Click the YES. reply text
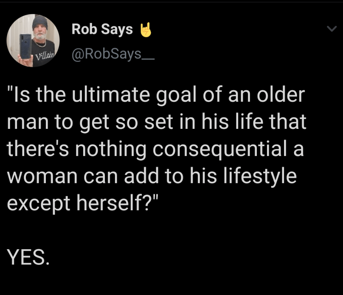The height and width of the screenshot is (295, 343). tap(28, 257)
